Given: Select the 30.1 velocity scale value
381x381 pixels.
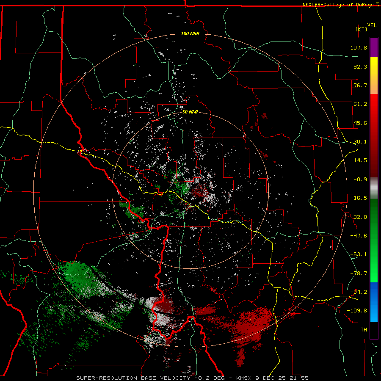Looking at the screenshot, I should click(x=360, y=142).
